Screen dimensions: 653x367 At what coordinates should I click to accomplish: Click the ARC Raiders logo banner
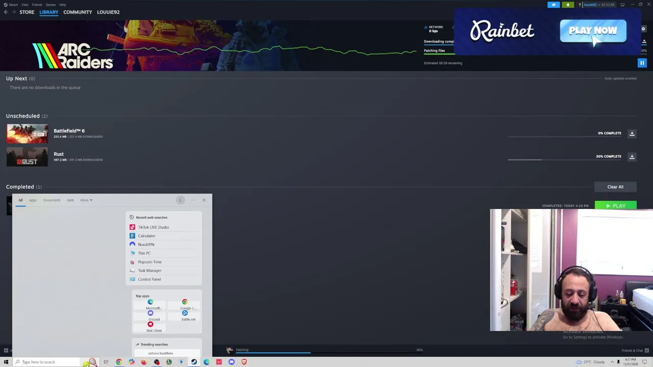click(x=72, y=56)
